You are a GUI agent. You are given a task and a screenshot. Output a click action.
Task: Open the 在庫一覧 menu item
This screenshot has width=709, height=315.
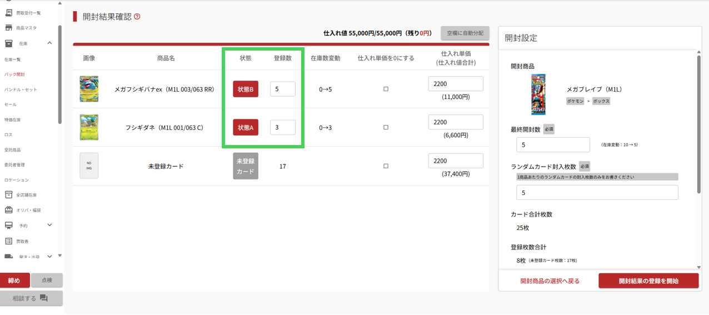(x=13, y=59)
